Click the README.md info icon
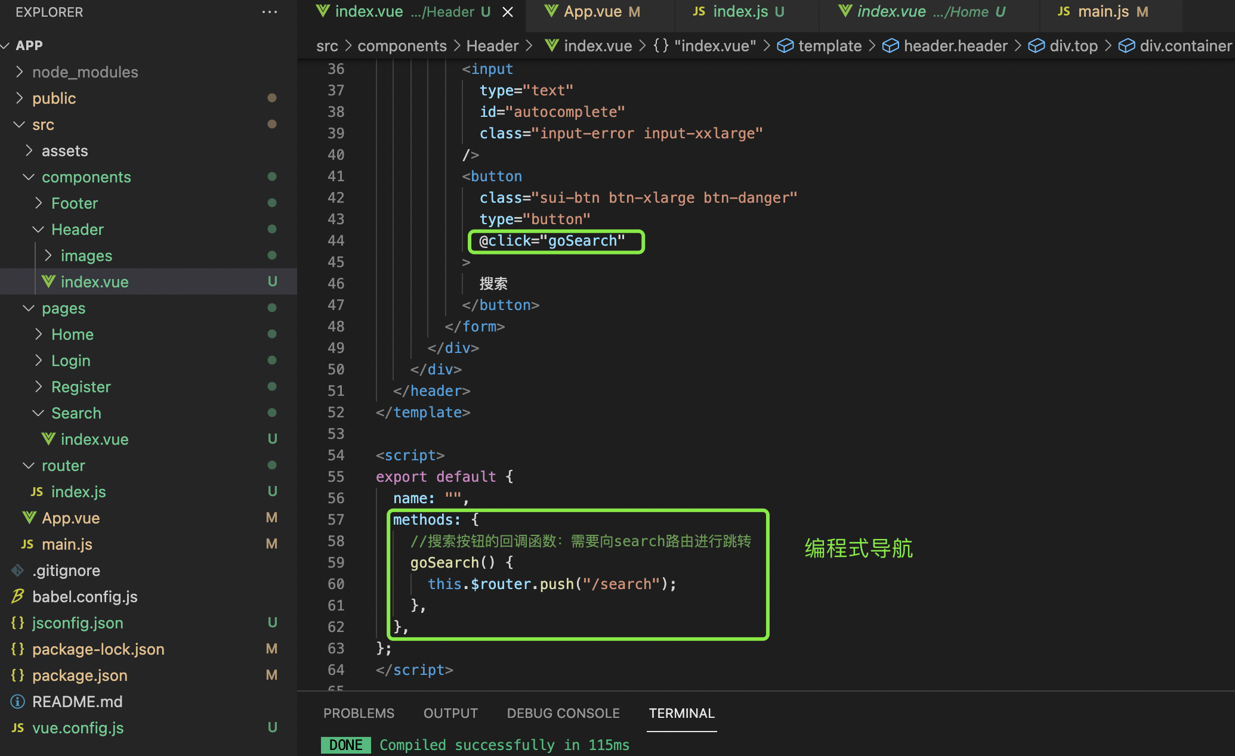Viewport: 1235px width, 756px height. (18, 702)
